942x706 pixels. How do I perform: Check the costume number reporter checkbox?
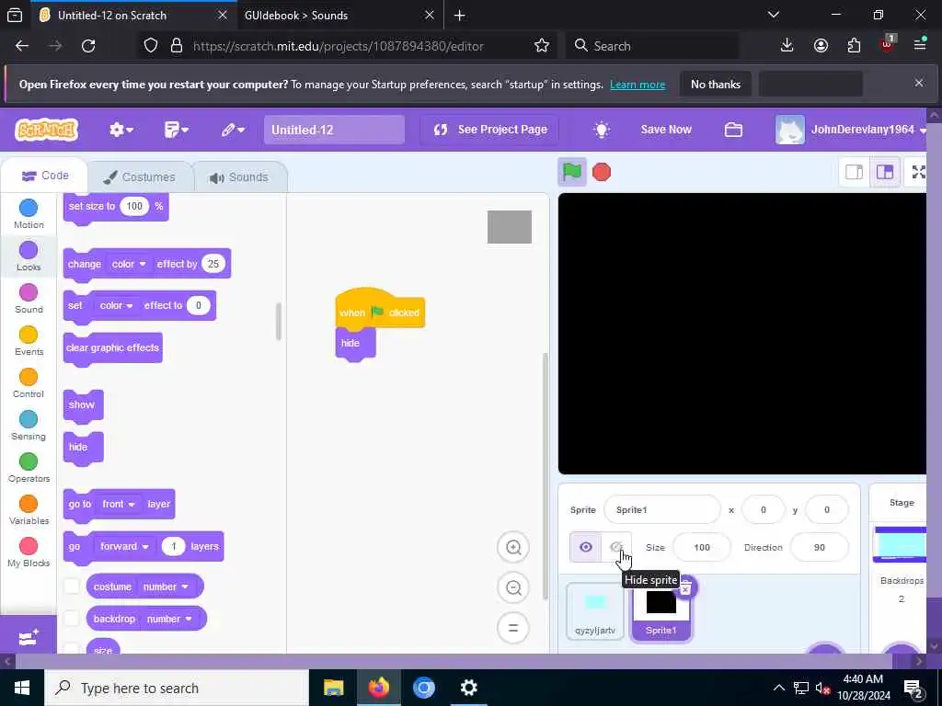click(x=72, y=586)
